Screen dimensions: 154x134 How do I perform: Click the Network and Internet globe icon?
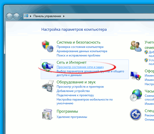[47, 66]
